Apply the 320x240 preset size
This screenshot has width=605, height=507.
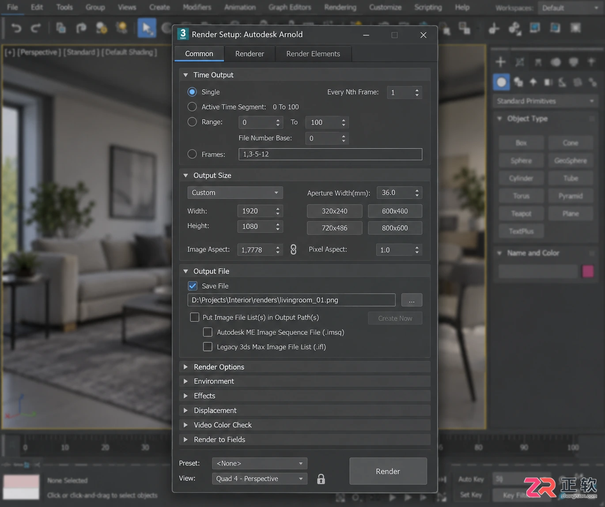click(x=335, y=211)
